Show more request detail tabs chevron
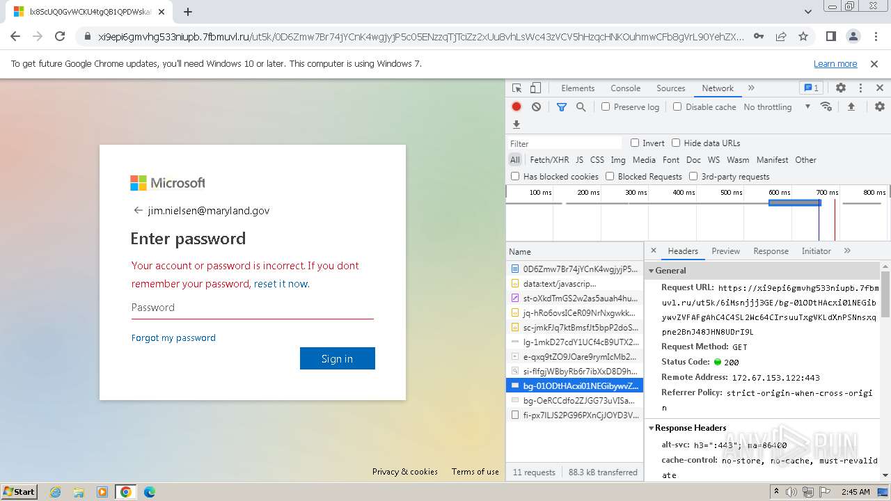This screenshot has width=891, height=501. (x=847, y=250)
